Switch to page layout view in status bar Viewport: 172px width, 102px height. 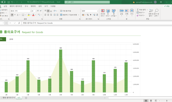[151, 101]
